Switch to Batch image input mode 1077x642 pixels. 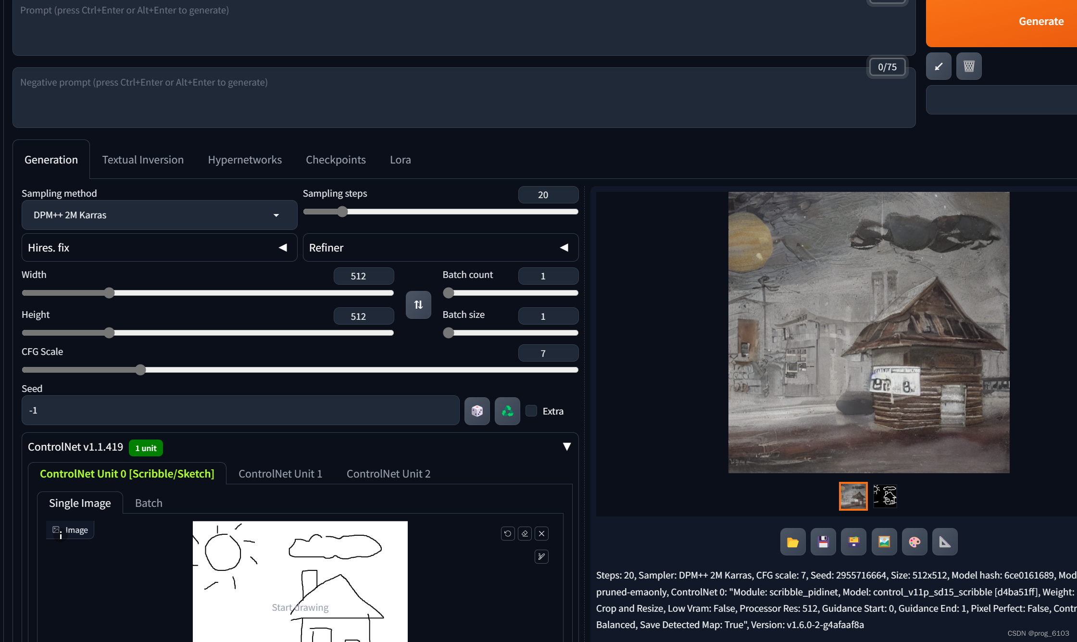pyautogui.click(x=148, y=502)
